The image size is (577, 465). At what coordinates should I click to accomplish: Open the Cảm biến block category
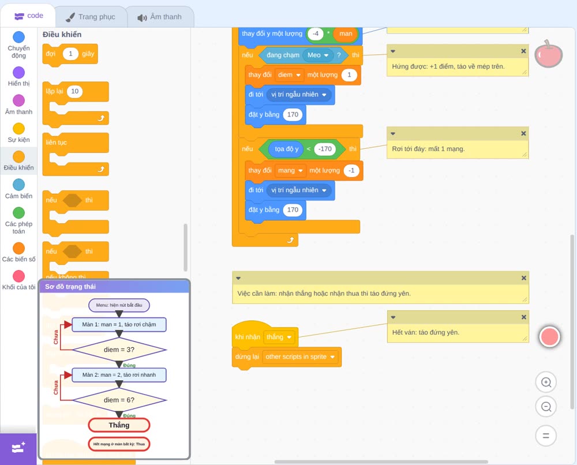tap(18, 189)
